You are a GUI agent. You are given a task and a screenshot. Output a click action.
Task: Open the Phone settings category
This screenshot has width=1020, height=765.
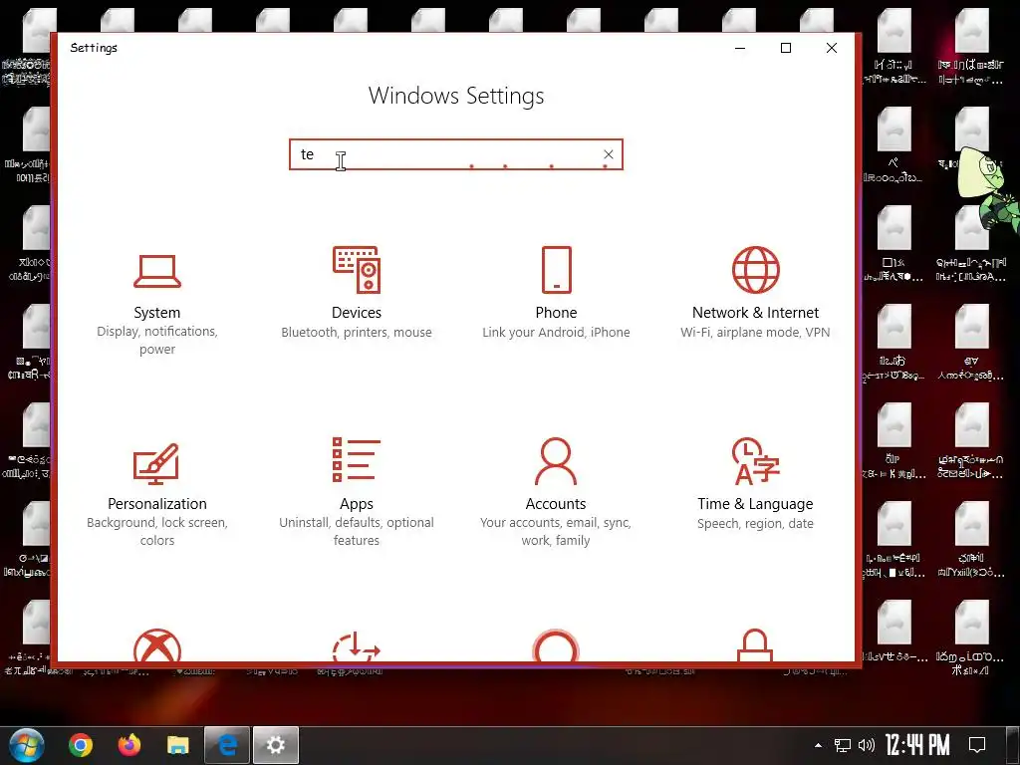tap(556, 294)
